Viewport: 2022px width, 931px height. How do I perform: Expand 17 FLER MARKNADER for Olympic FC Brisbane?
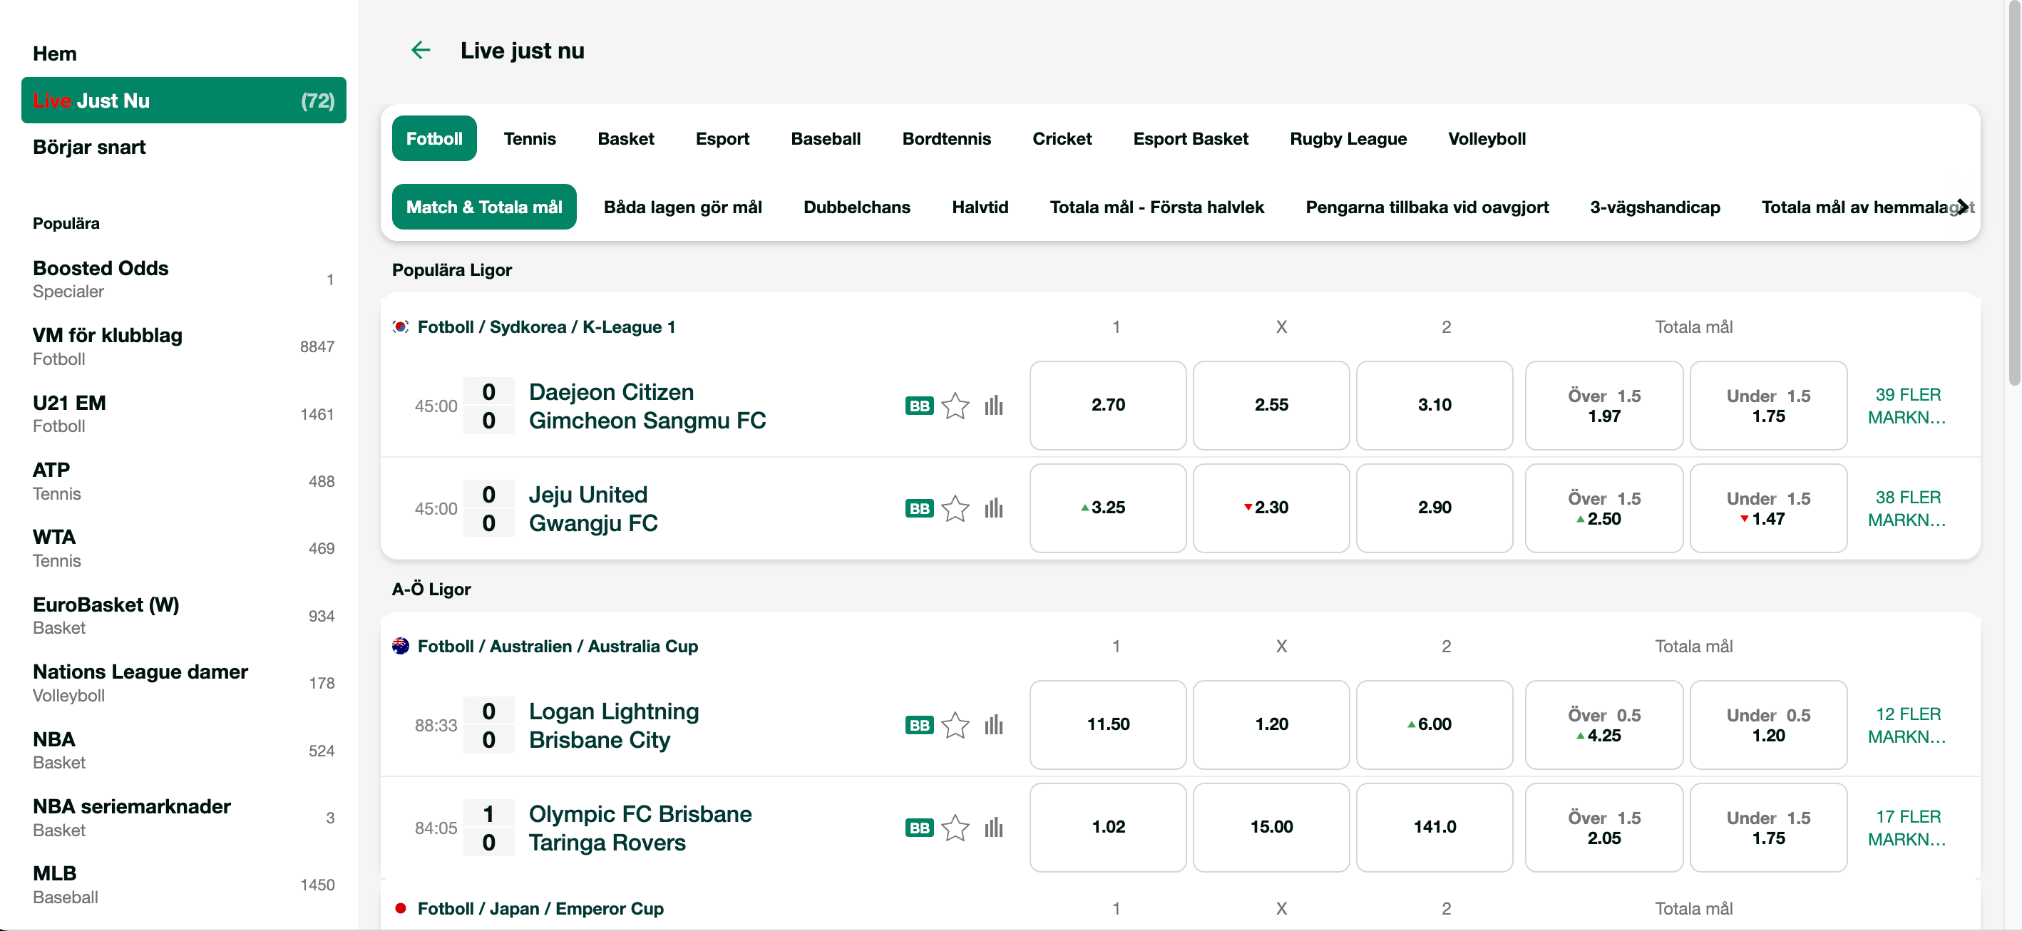point(1908,828)
